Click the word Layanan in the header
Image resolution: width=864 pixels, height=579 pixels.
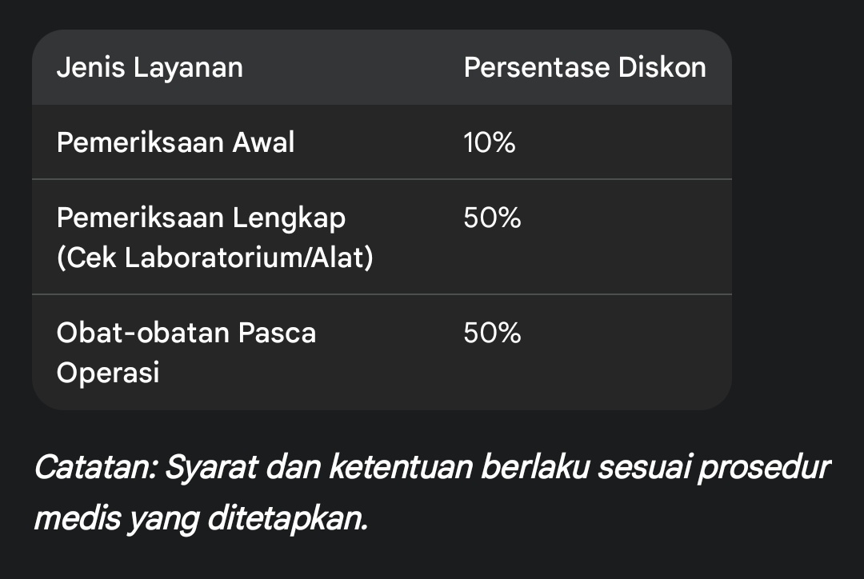[x=188, y=67]
